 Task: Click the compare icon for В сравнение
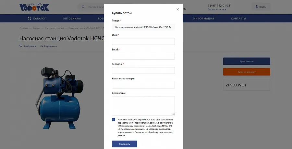click(42, 46)
